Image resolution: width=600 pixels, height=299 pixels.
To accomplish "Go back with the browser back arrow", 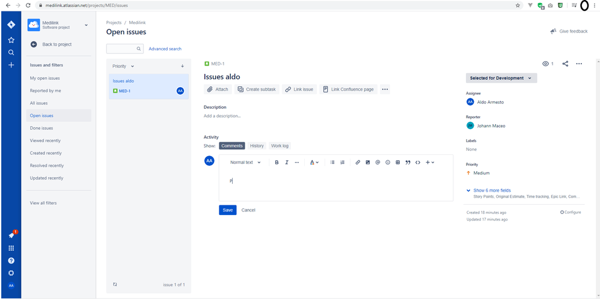I will pos(8,5).
